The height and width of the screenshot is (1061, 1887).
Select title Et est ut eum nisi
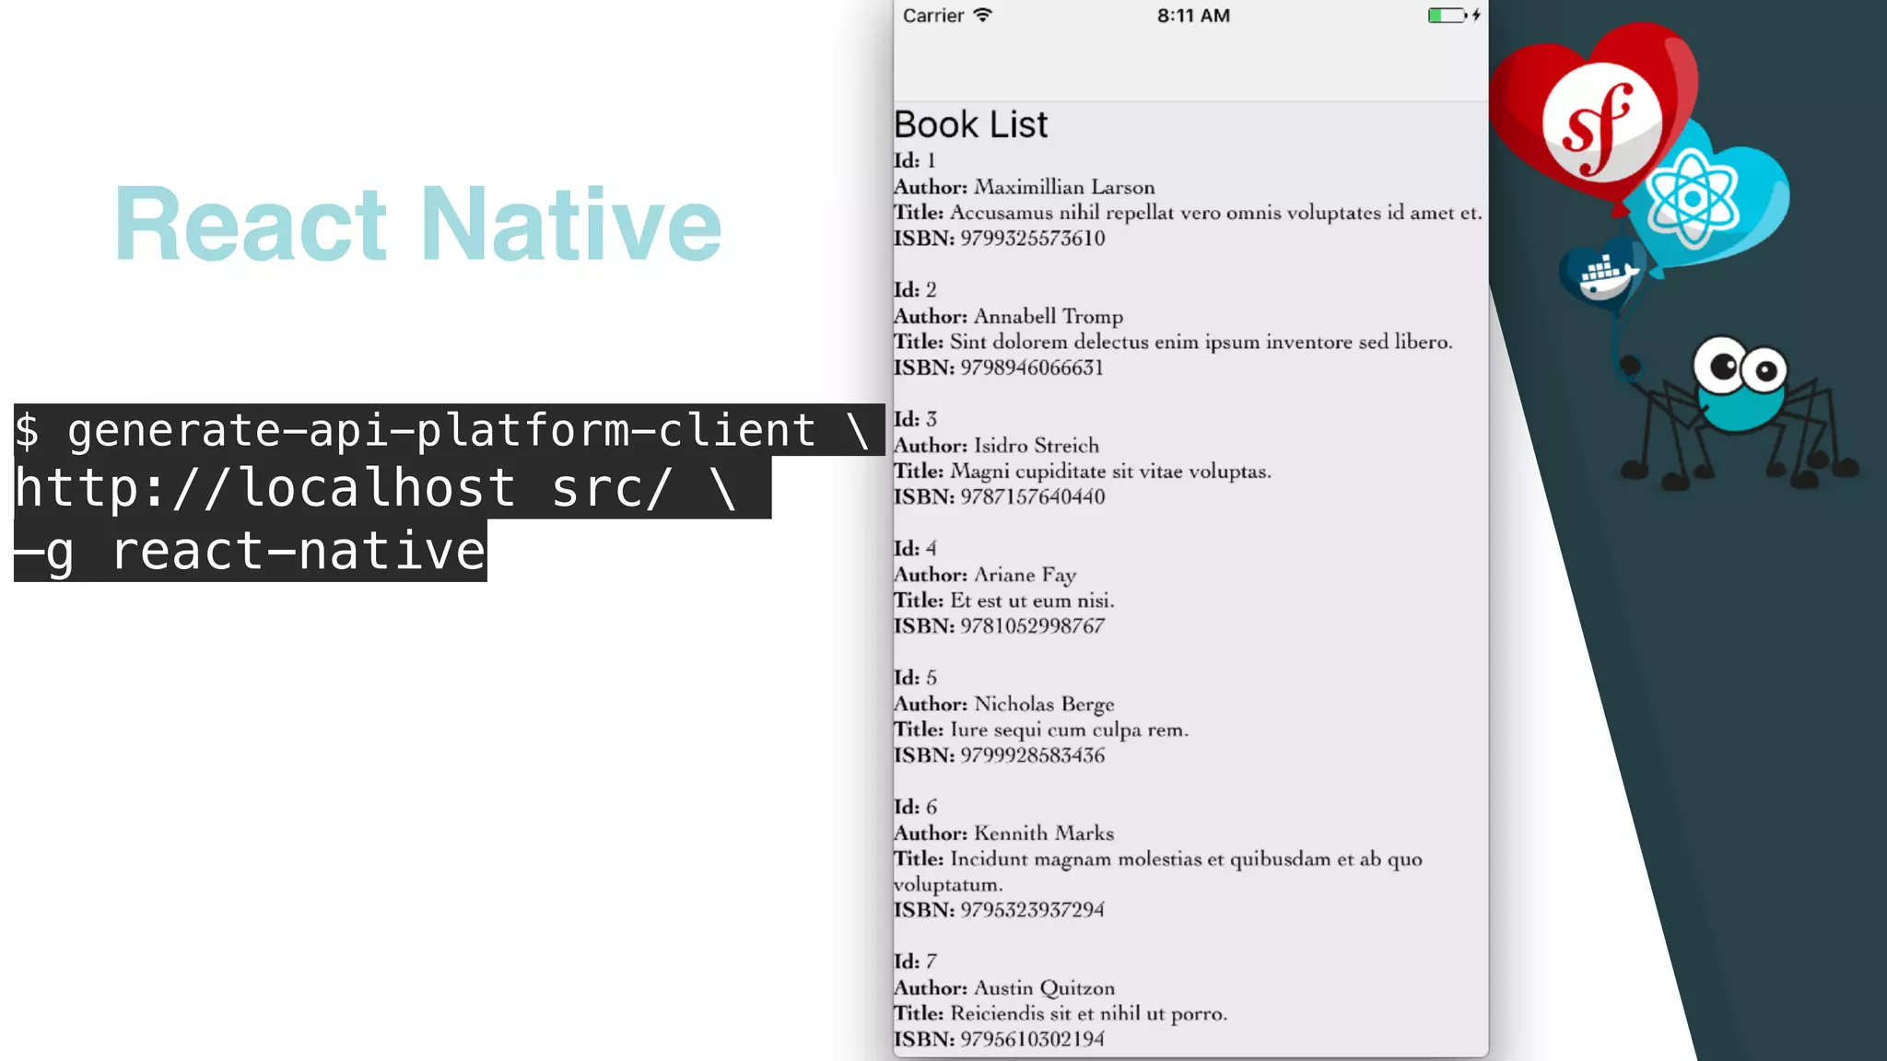coord(1004,600)
